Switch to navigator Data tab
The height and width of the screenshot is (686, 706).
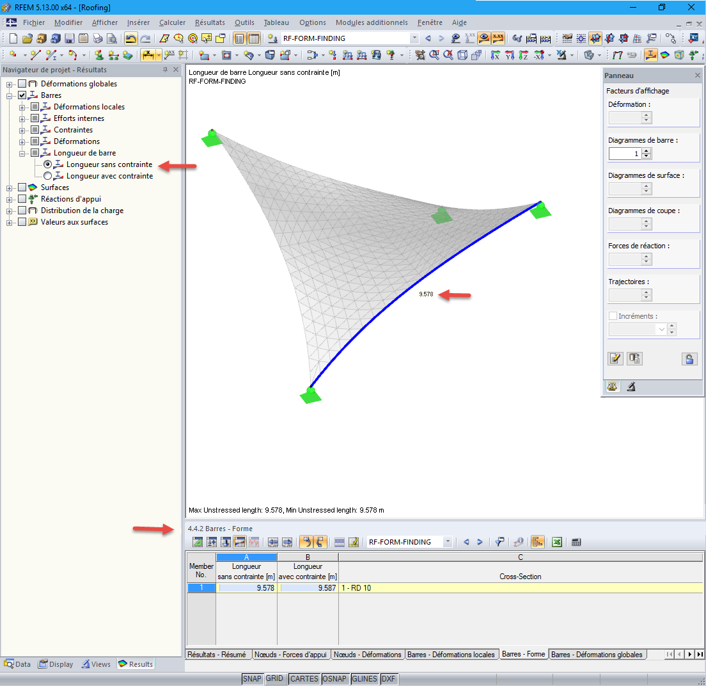(x=17, y=664)
